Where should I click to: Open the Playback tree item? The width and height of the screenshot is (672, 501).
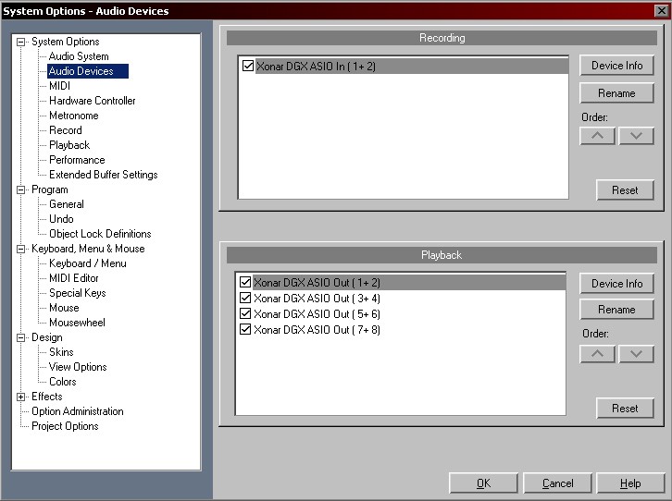(x=69, y=145)
